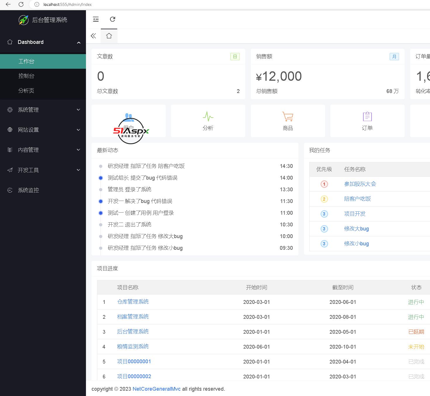Click the NetCoreGeneralMvc footer link
The image size is (430, 396).
[156, 389]
